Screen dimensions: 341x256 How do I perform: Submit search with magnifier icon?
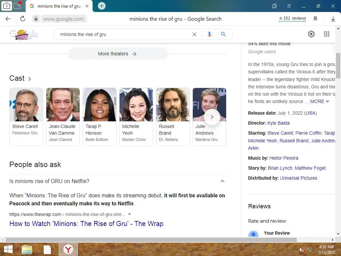click(x=223, y=34)
